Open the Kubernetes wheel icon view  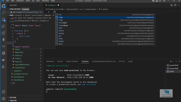[3, 53]
